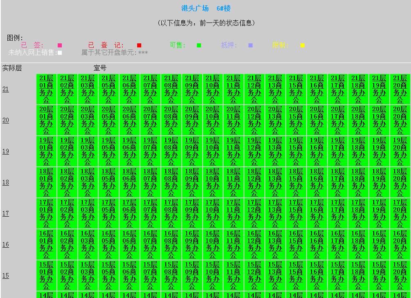Screen dimensions: 411x298
Task: Click the green 可售 legend square
Action: coord(199,45)
